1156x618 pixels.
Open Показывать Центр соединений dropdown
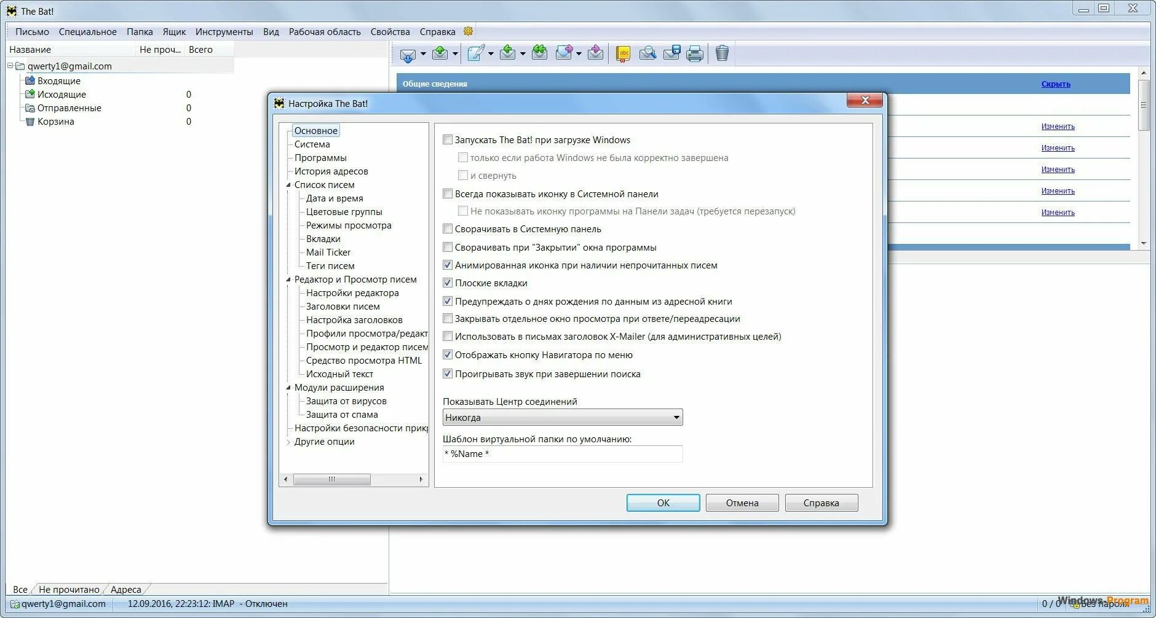(563, 417)
